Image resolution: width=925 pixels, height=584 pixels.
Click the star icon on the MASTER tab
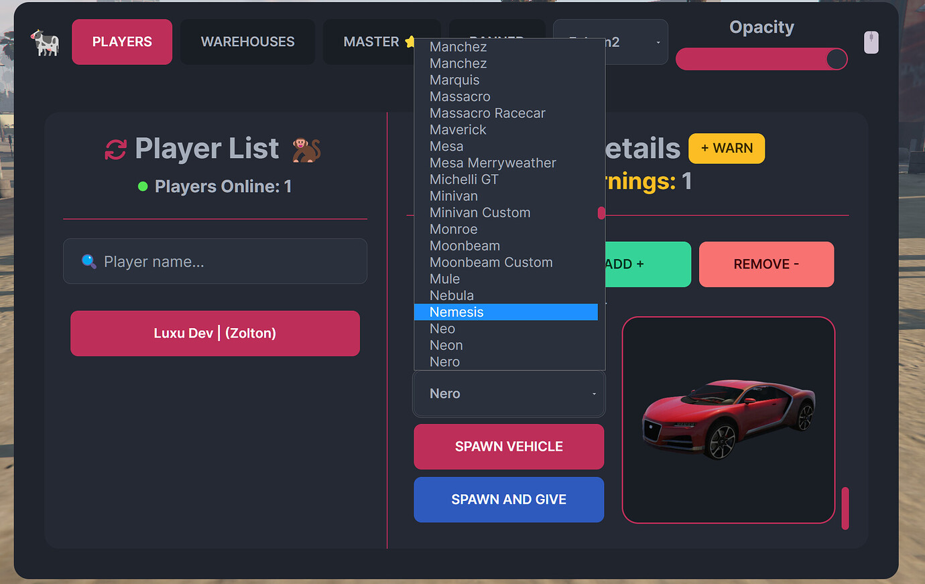click(x=410, y=41)
